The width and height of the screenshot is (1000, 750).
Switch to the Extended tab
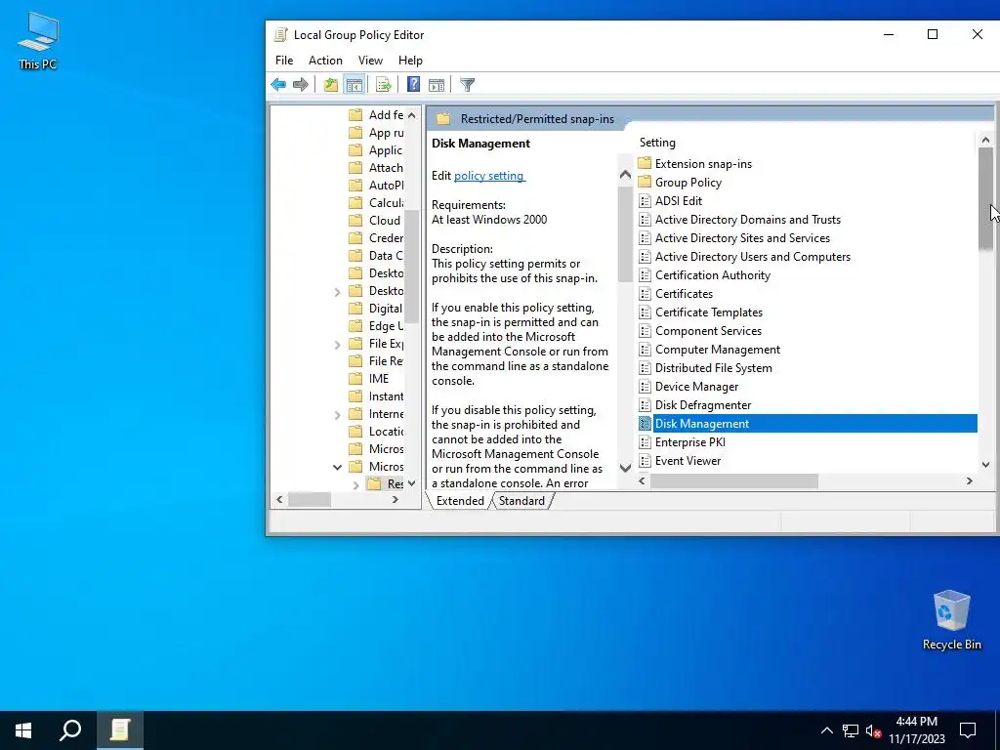click(460, 501)
